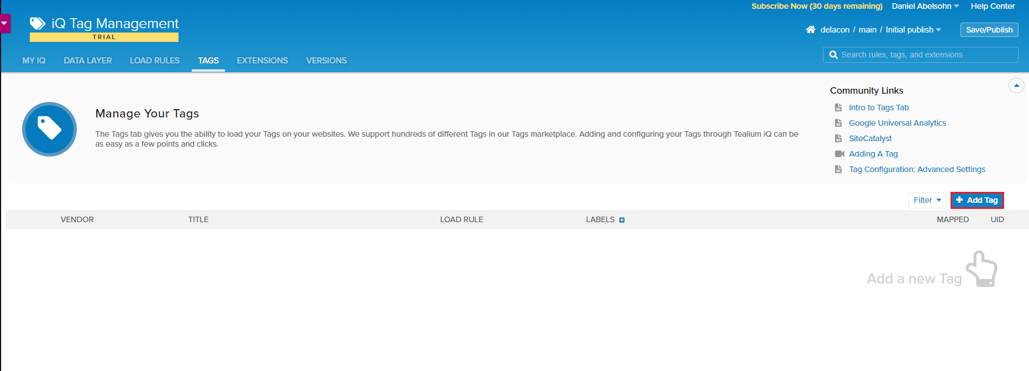Collapse the Manage Your Tags info panel
The image size is (1029, 371).
click(1016, 85)
